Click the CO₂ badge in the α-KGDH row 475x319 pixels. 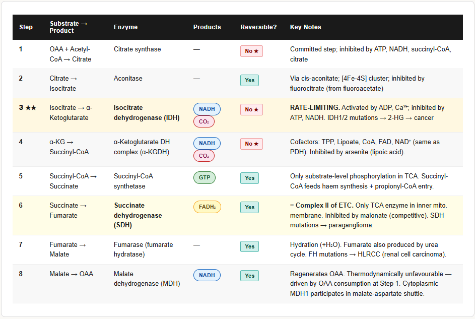[x=203, y=156]
